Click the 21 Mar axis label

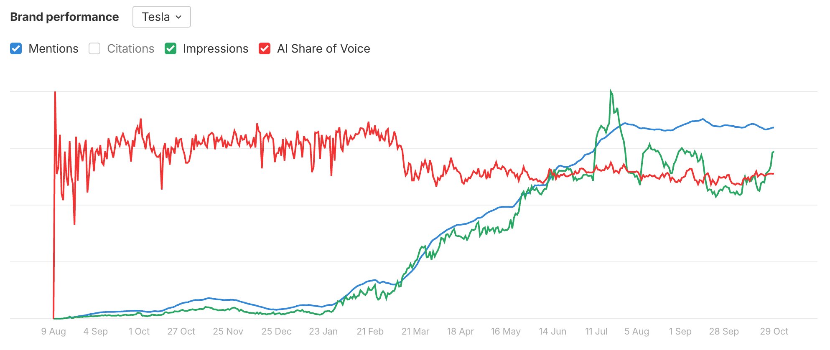pyautogui.click(x=415, y=331)
